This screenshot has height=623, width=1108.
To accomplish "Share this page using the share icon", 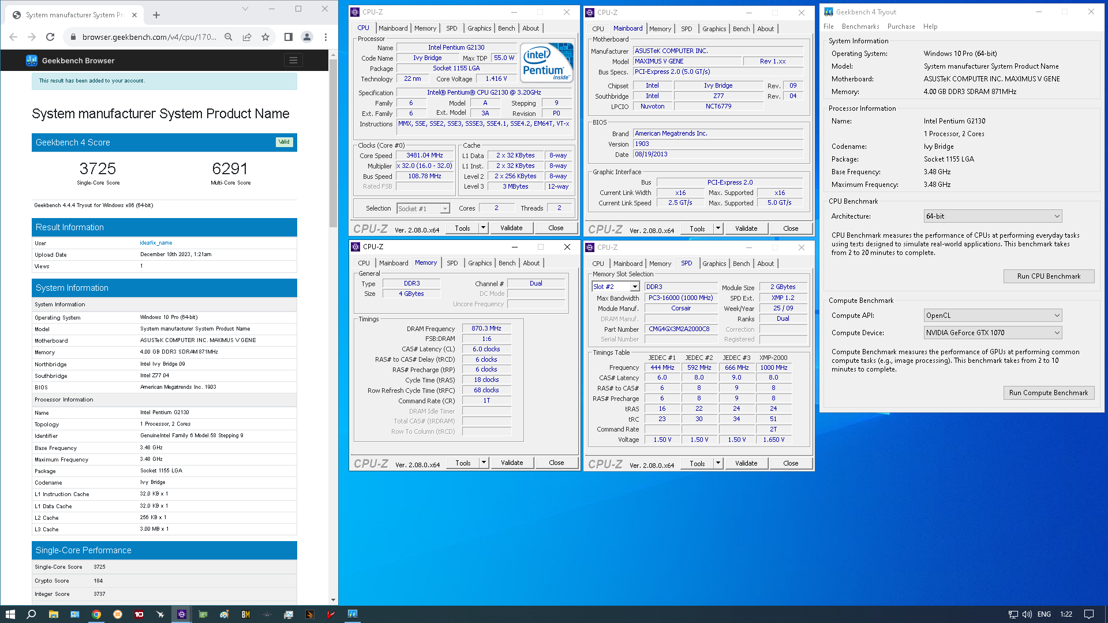I will [247, 37].
